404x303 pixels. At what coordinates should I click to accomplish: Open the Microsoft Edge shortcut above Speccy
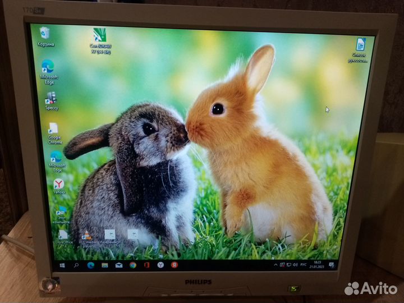(48, 72)
